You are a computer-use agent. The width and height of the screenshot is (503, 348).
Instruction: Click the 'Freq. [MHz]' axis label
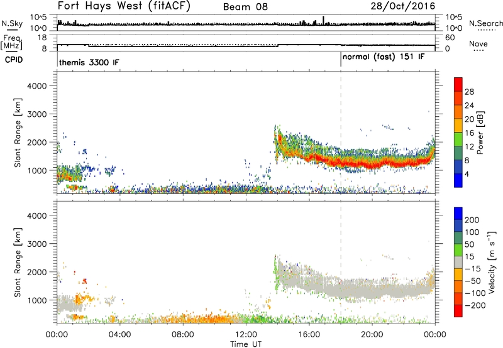[12, 43]
